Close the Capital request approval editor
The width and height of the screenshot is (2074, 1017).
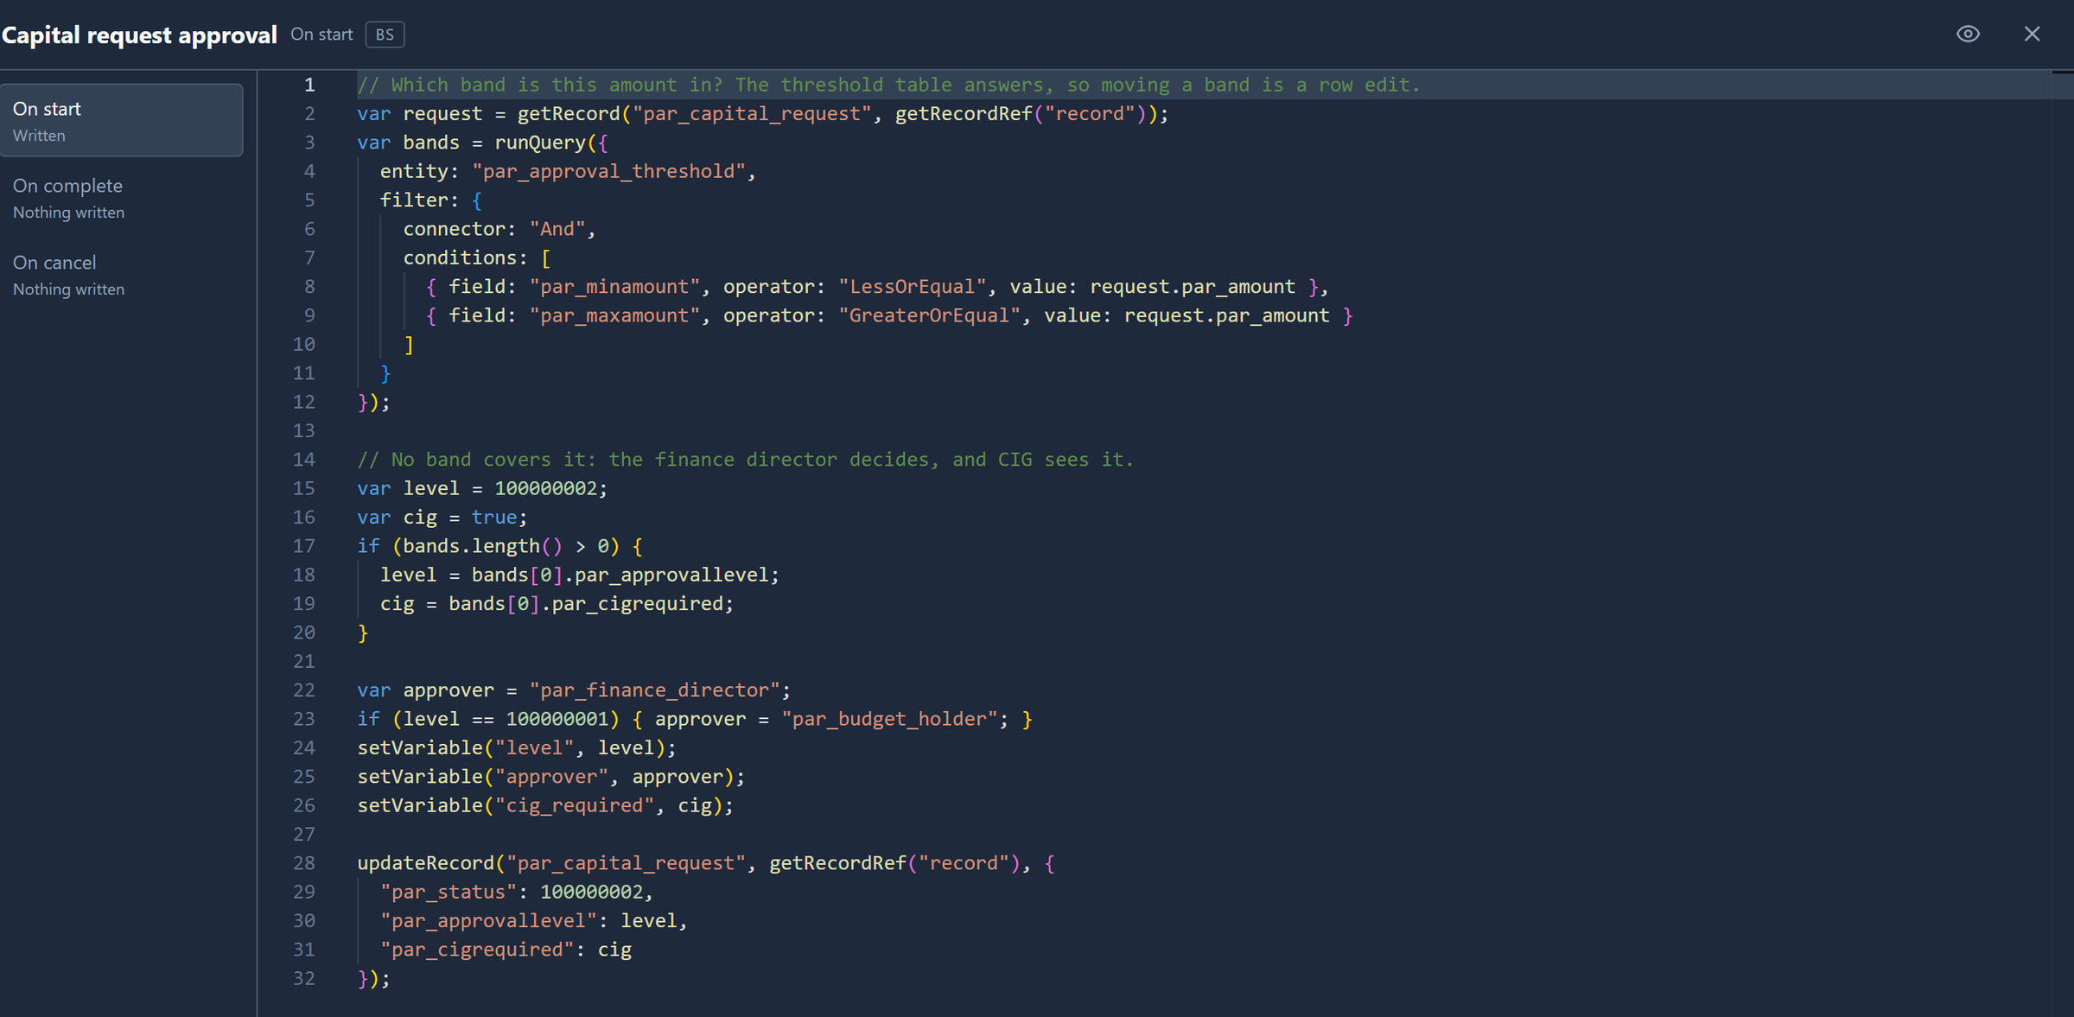pyautogui.click(x=2032, y=34)
